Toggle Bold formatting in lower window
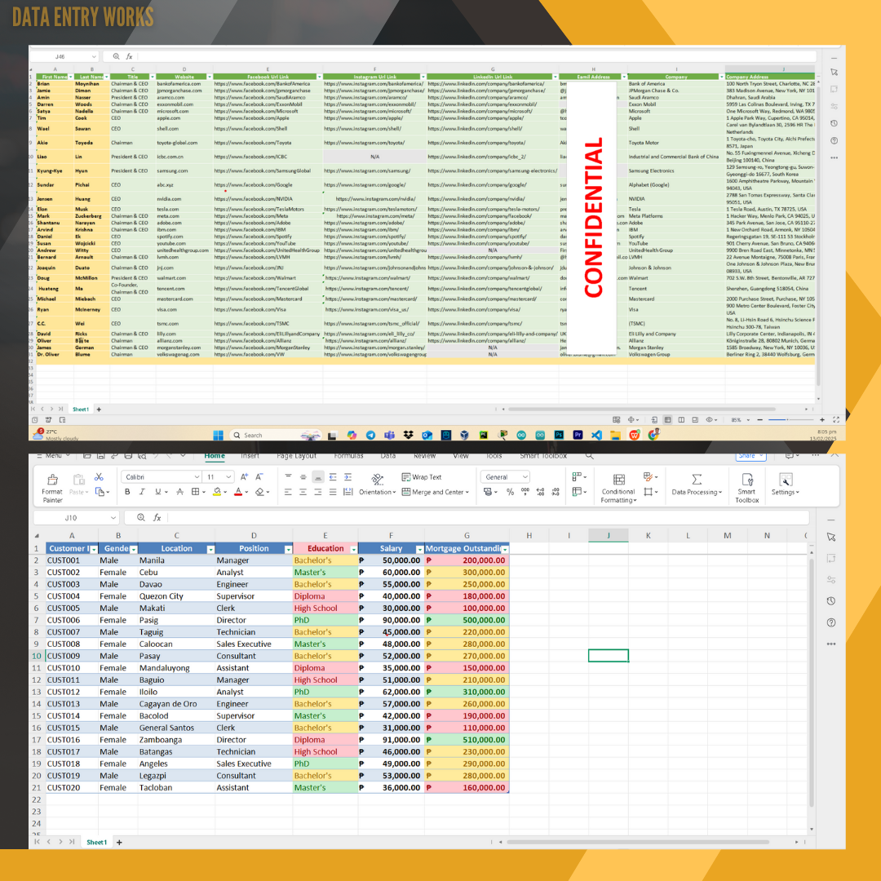This screenshot has width=881, height=881. [127, 492]
